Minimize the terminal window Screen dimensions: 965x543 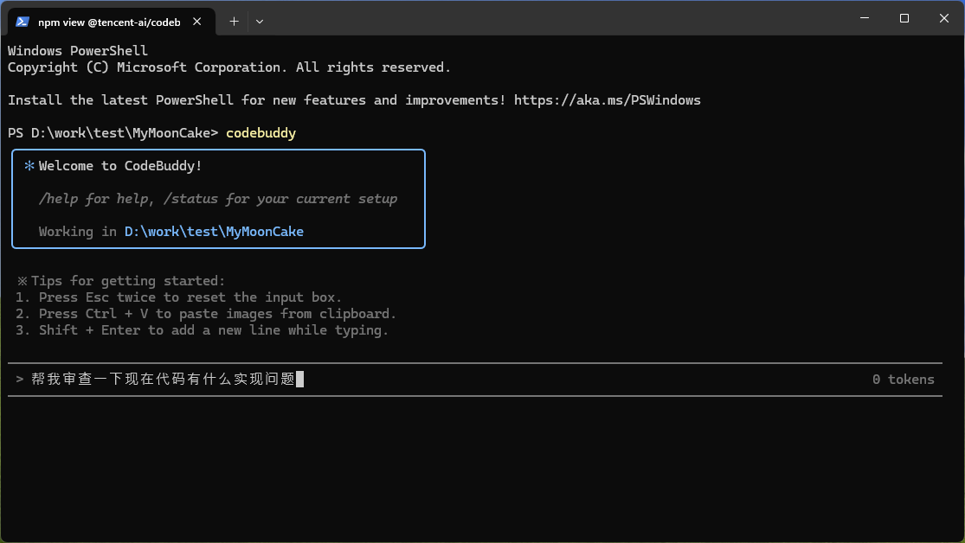(x=864, y=18)
